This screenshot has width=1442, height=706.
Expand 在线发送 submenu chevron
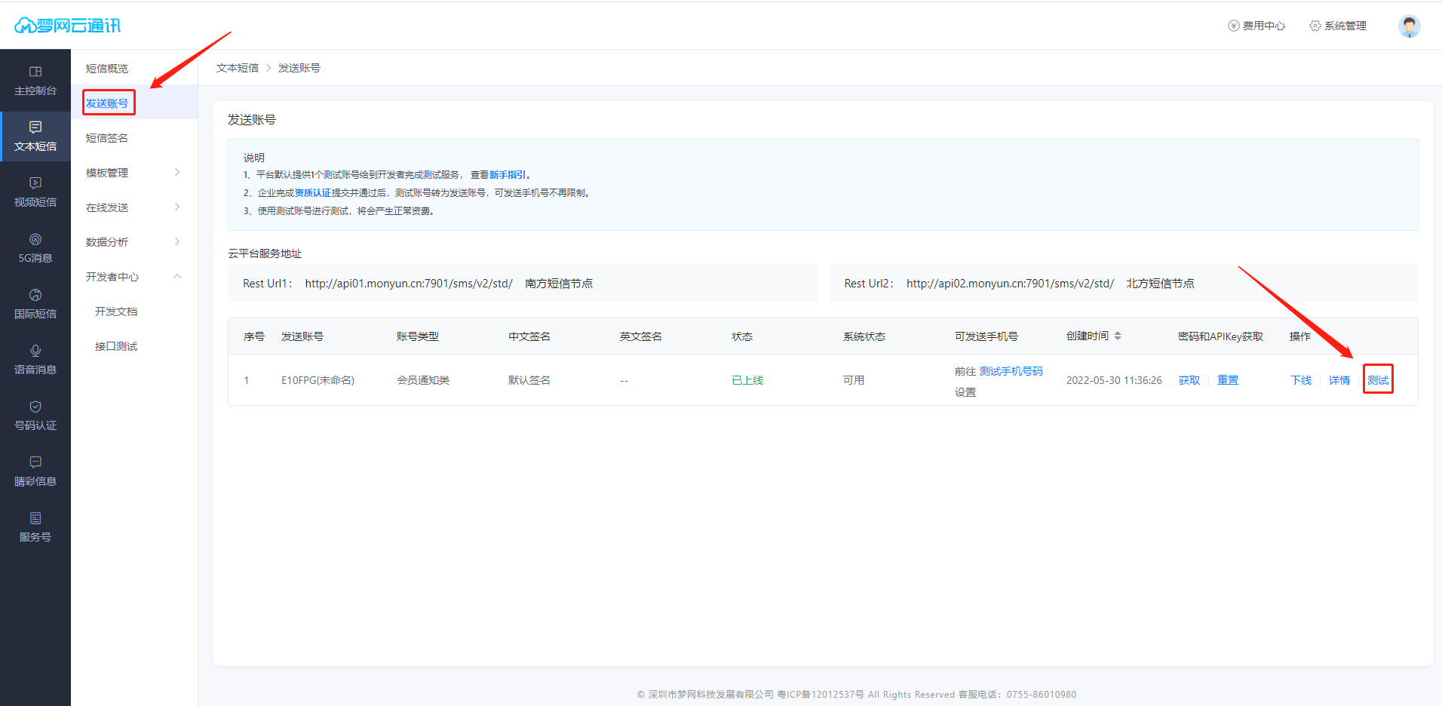coord(177,207)
